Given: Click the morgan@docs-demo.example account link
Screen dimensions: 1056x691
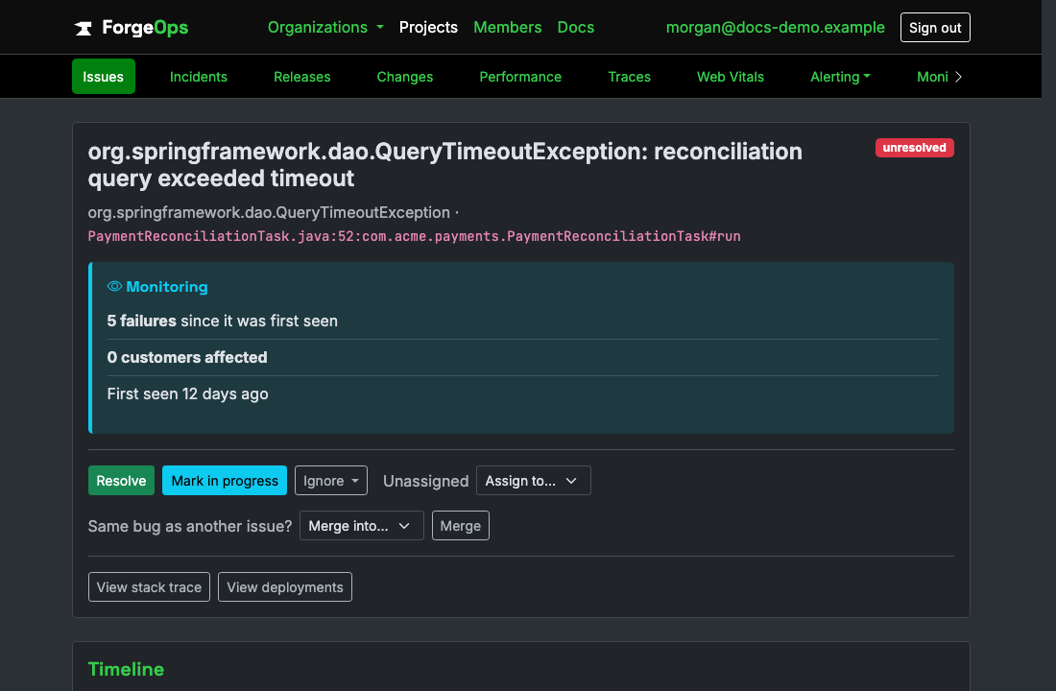Looking at the screenshot, I should (775, 28).
